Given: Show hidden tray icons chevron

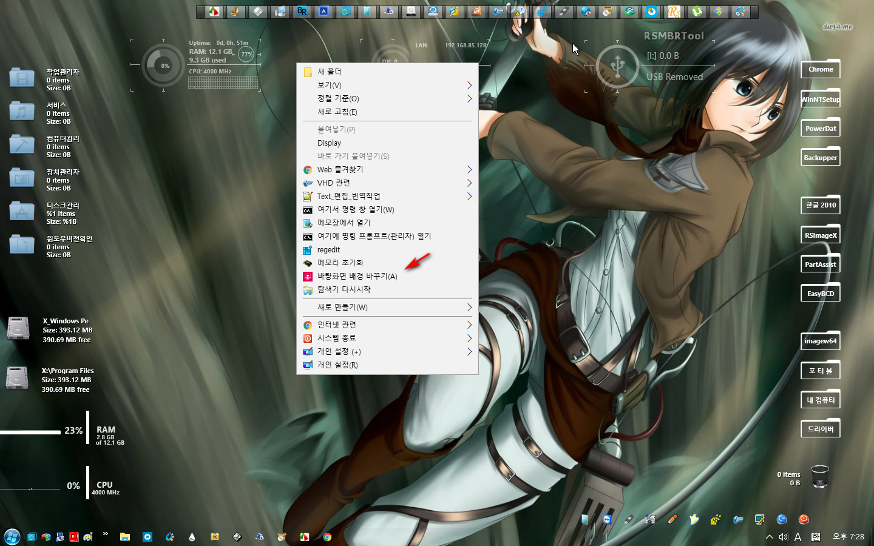Looking at the screenshot, I should pyautogui.click(x=769, y=537).
